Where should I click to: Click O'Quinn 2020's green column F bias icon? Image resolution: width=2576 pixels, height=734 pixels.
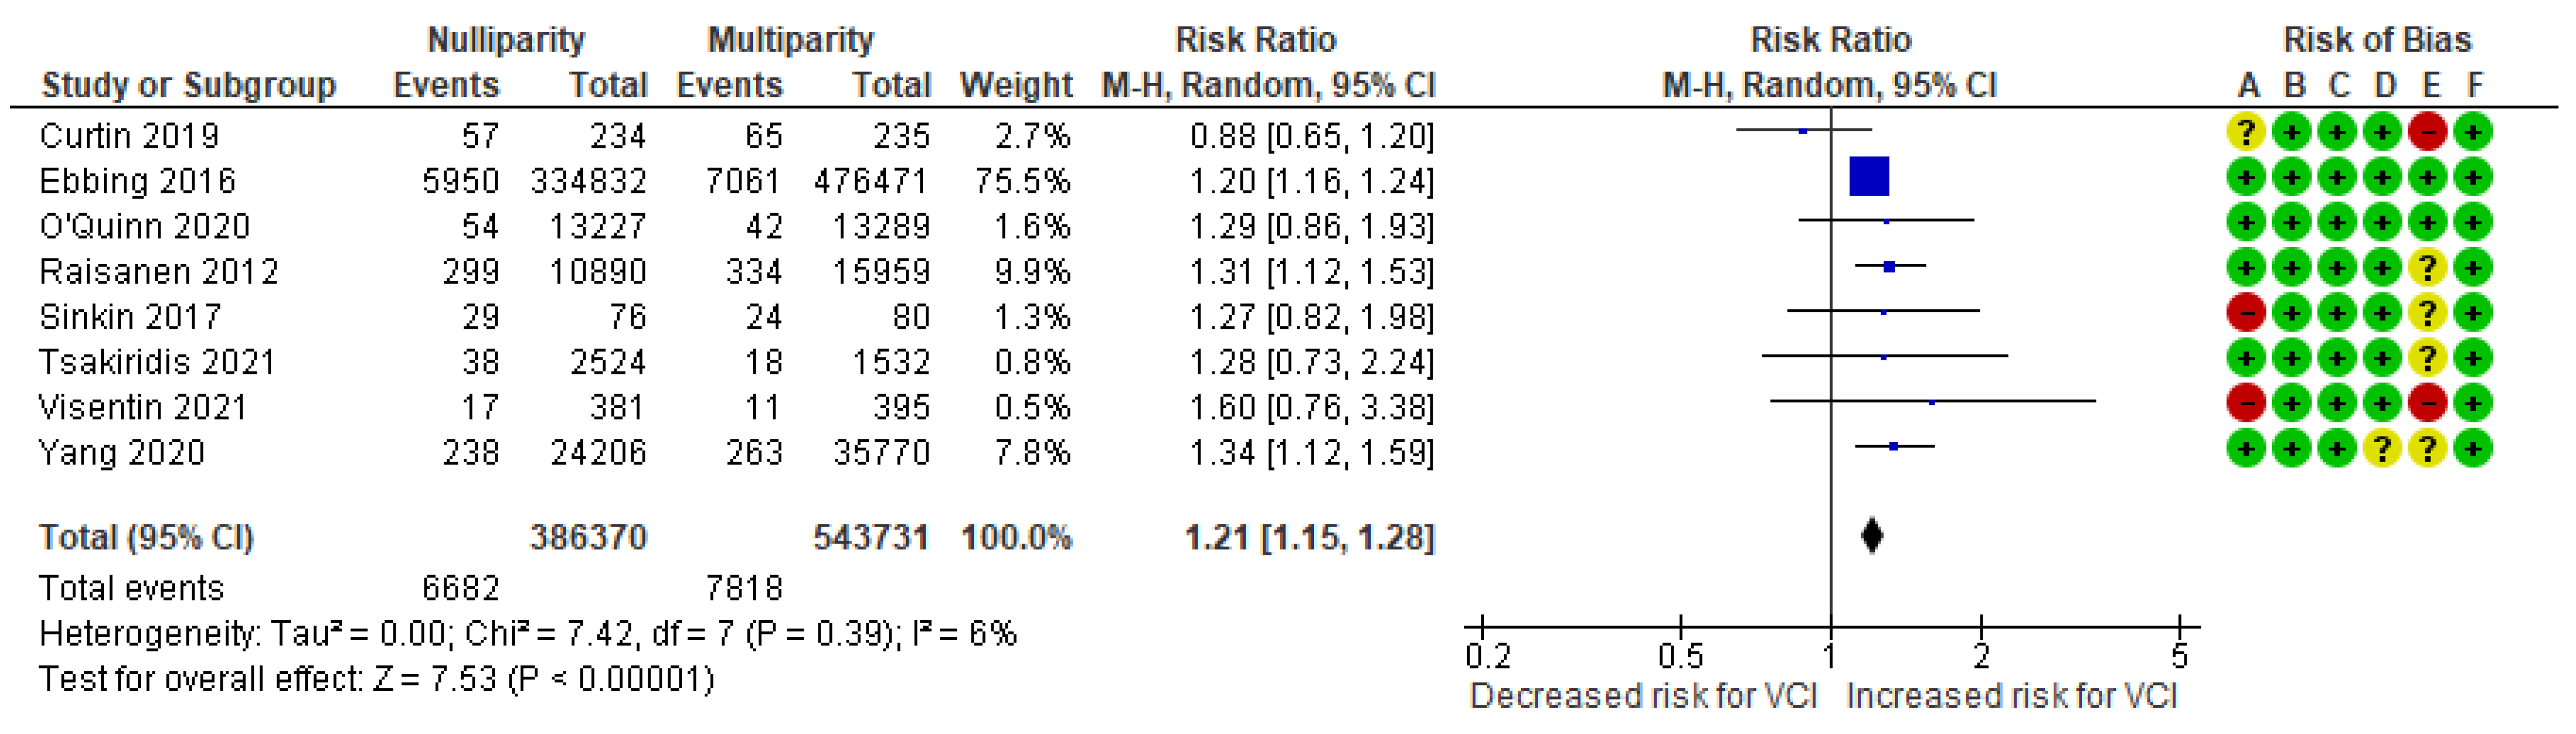pos(2473,222)
